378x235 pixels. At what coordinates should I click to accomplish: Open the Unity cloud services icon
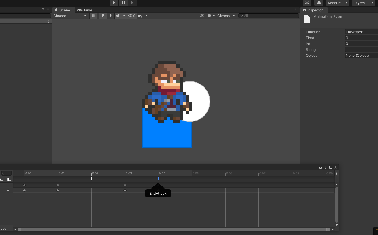pyautogui.click(x=319, y=3)
